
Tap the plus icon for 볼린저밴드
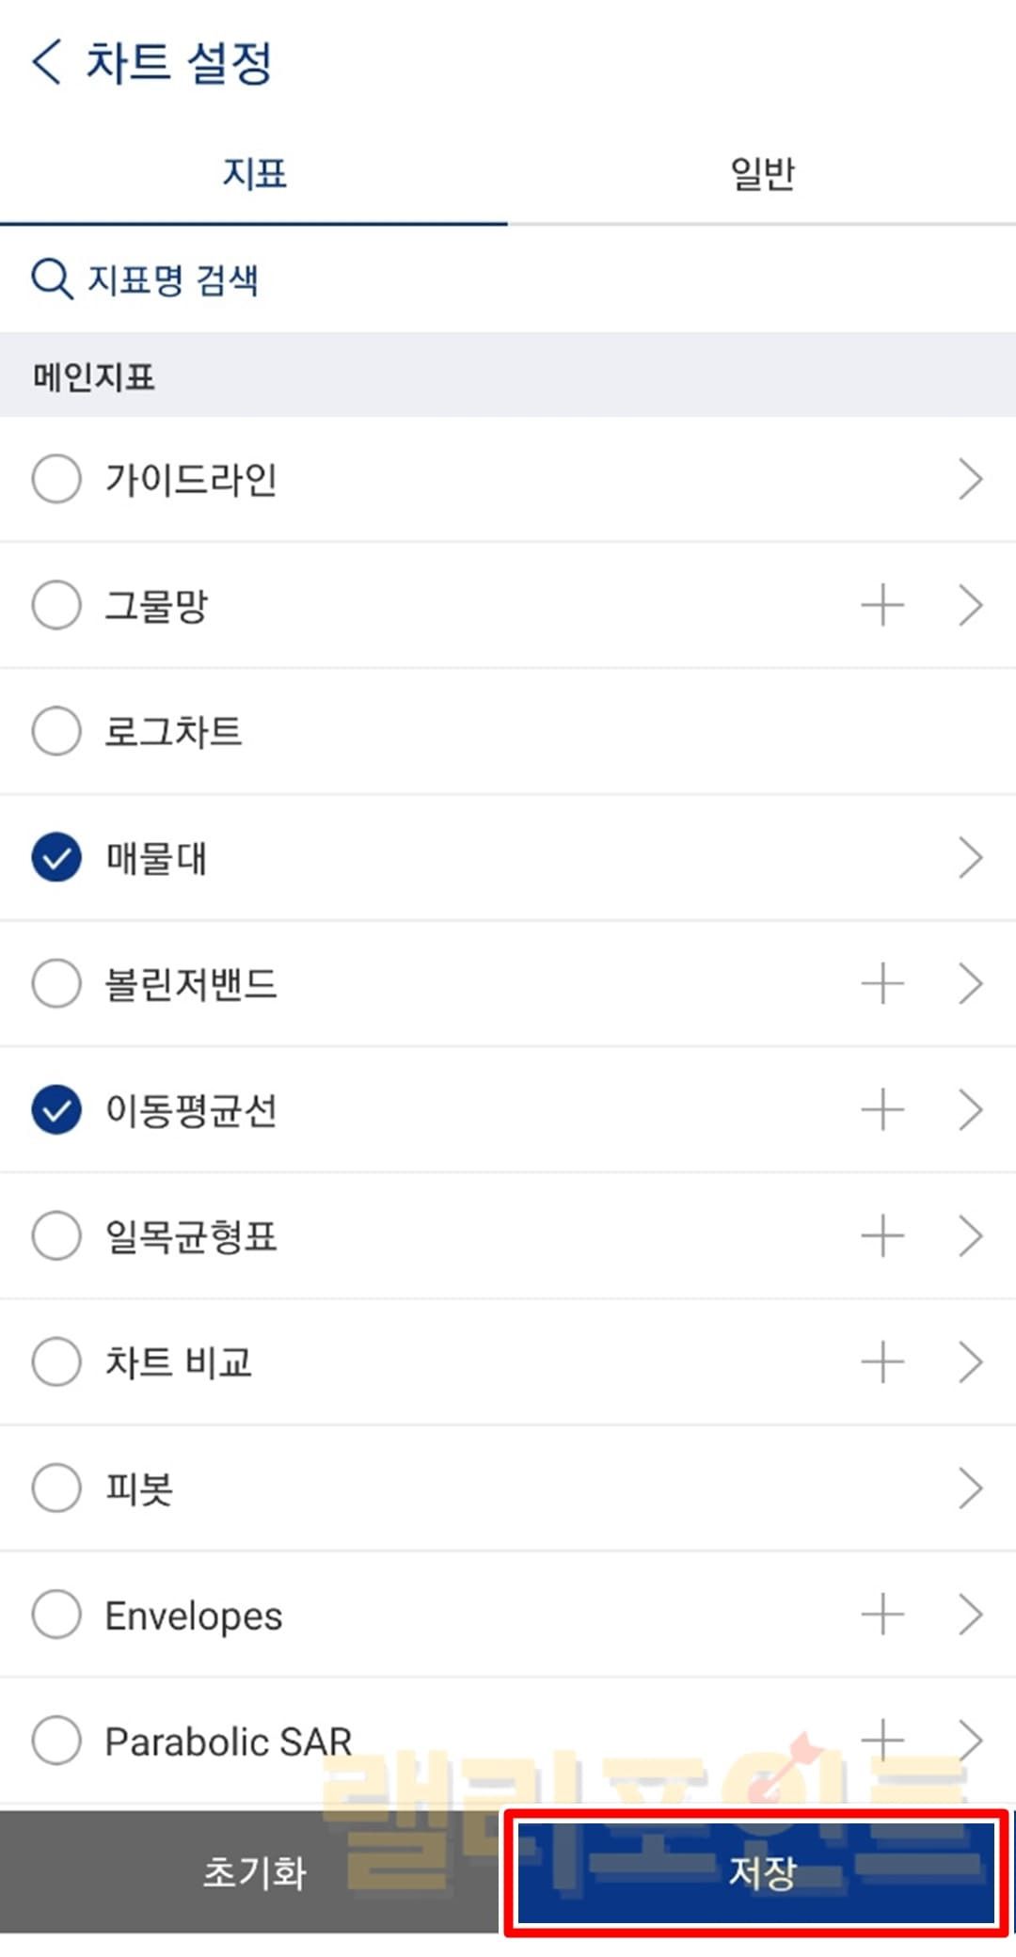(882, 984)
